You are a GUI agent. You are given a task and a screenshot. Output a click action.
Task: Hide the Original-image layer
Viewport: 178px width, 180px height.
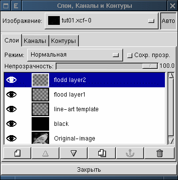pos(11,139)
